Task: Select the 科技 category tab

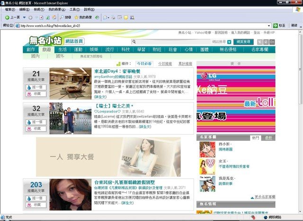Action: click(x=125, y=49)
